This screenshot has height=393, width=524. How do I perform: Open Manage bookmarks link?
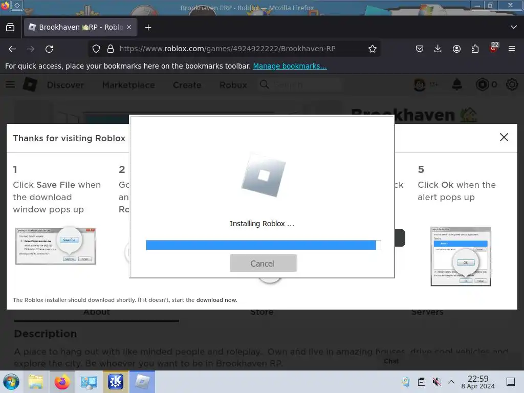click(x=290, y=66)
